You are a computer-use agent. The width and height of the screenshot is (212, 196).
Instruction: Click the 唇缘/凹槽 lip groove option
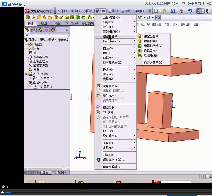[x=150, y=55]
